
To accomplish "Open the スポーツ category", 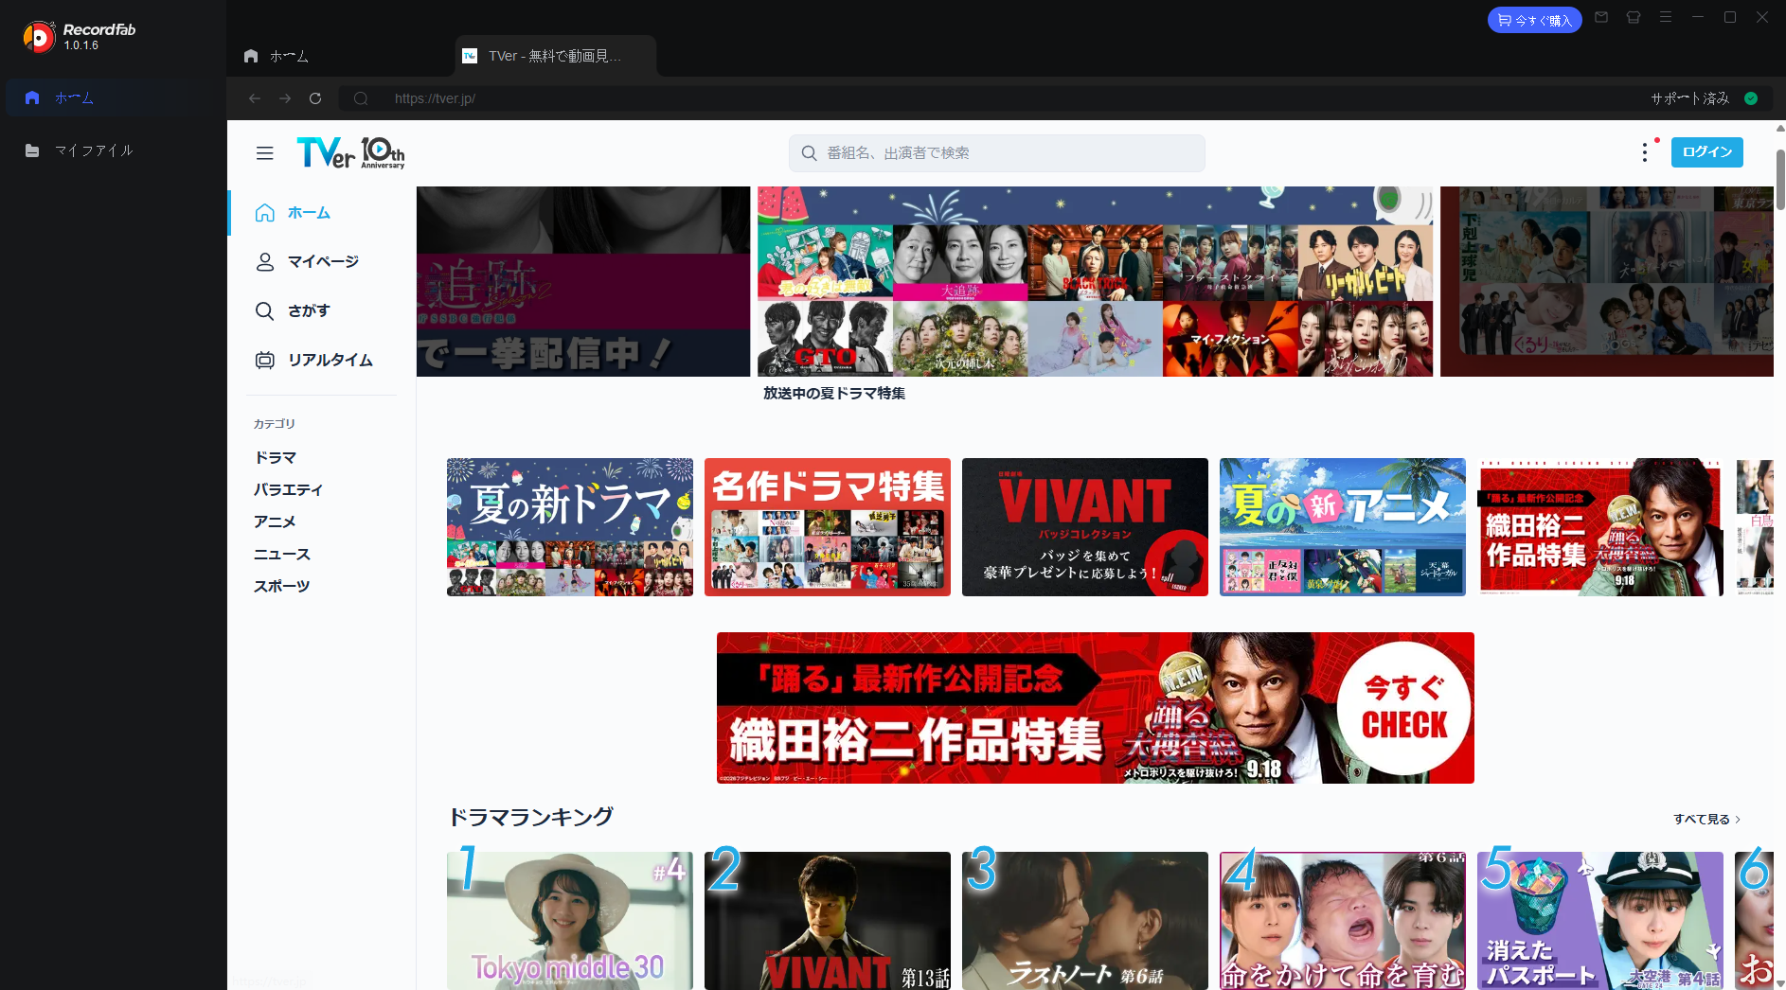I will [281, 587].
